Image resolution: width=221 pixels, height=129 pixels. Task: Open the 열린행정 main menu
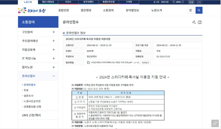point(86,10)
